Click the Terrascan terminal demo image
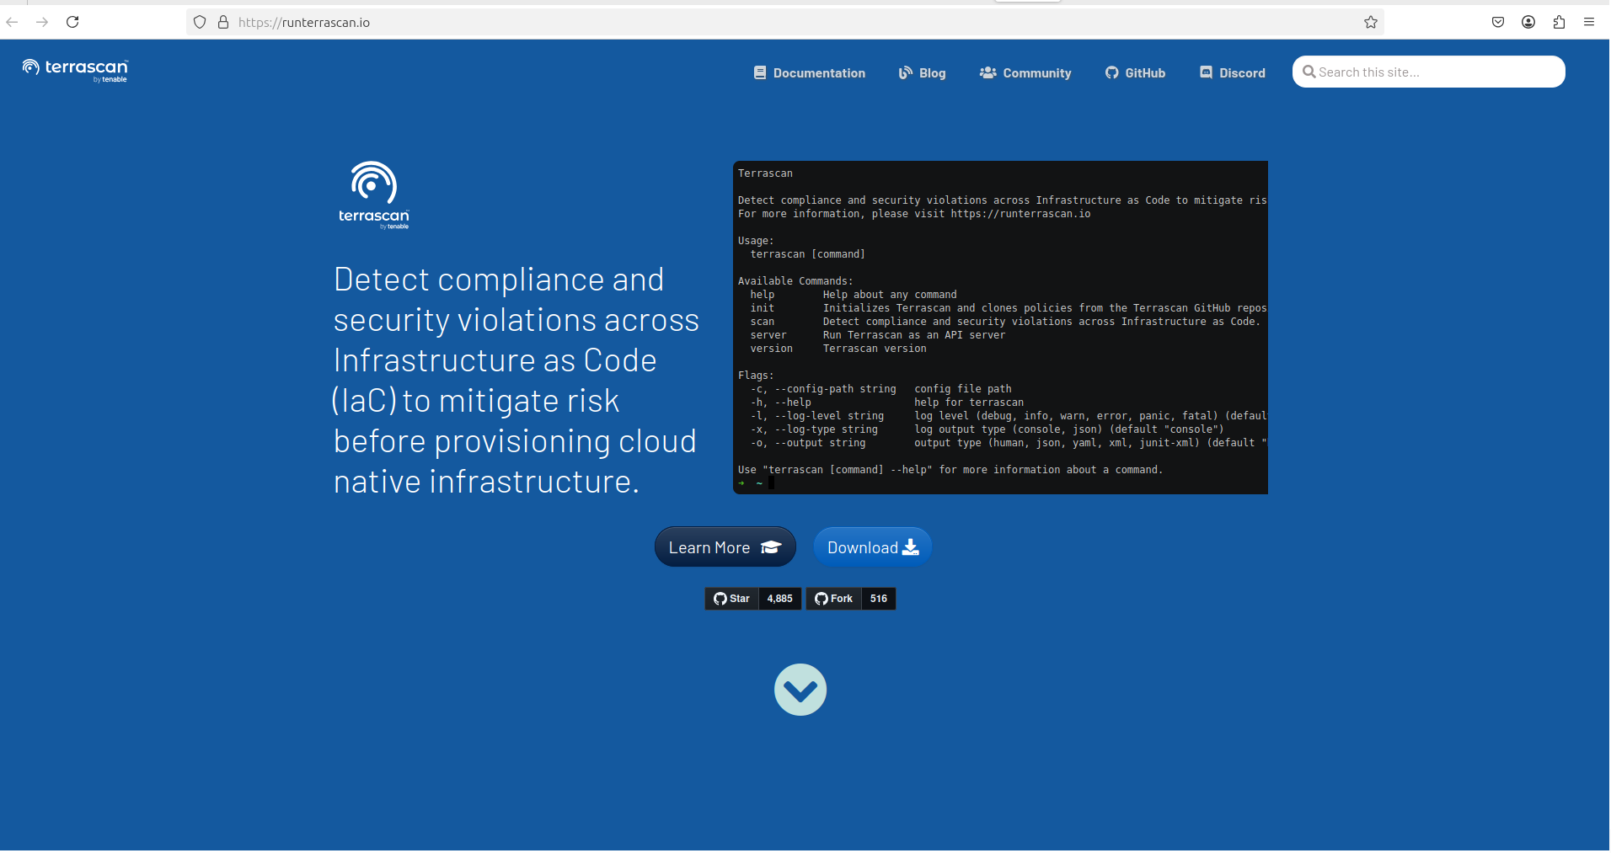Viewport: 1611px width, 853px height. click(1001, 328)
